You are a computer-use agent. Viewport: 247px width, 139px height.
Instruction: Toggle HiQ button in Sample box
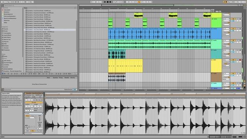coord(32,131)
